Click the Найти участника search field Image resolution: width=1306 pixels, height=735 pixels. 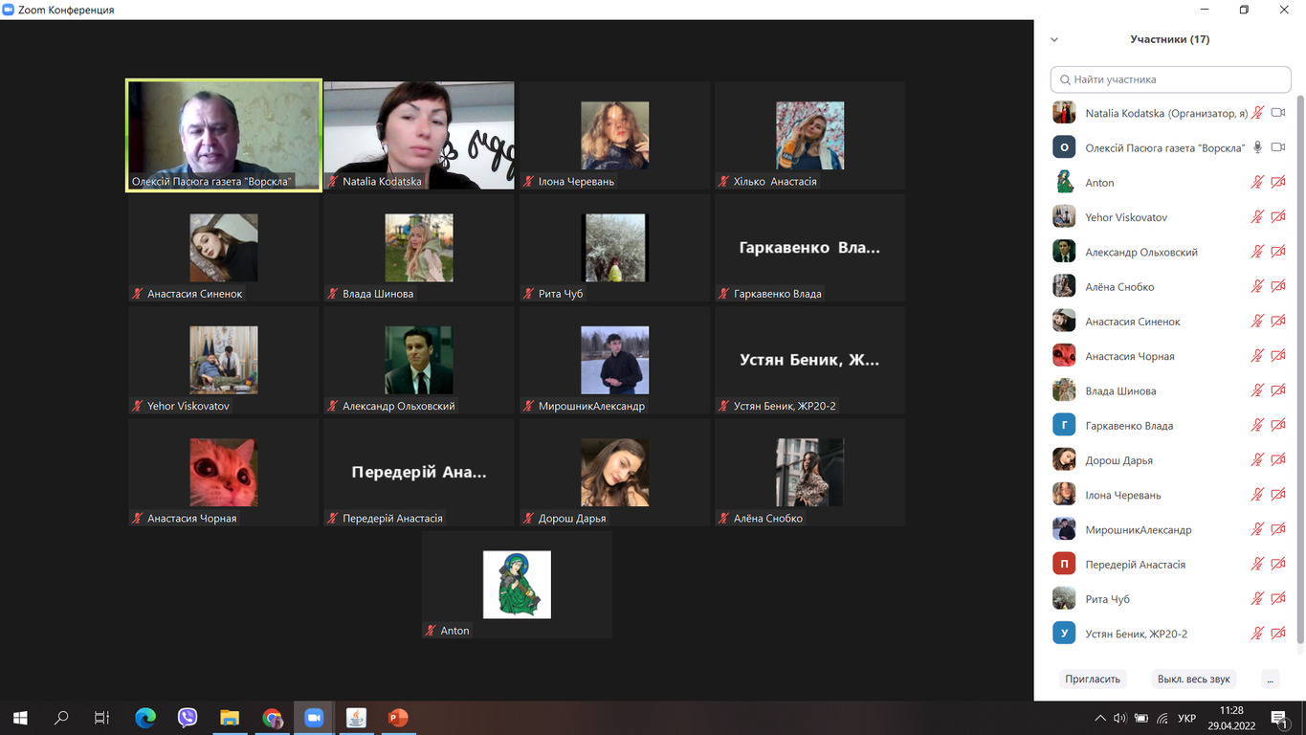(x=1170, y=79)
